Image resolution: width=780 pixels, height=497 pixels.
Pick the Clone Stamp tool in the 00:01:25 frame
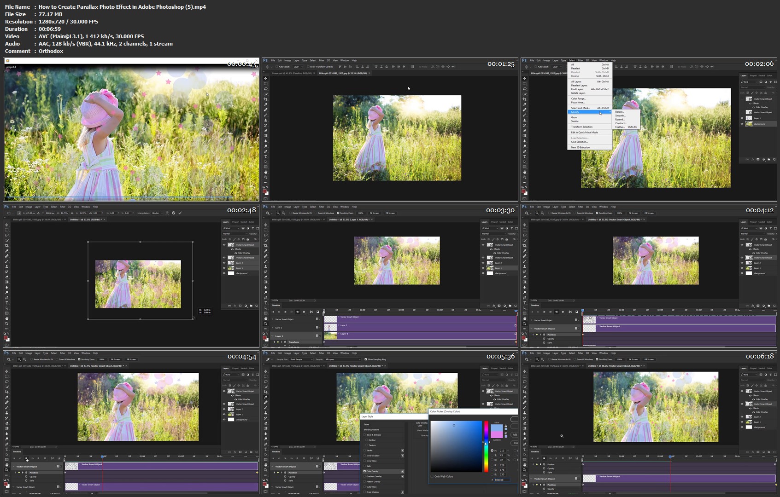(266, 120)
